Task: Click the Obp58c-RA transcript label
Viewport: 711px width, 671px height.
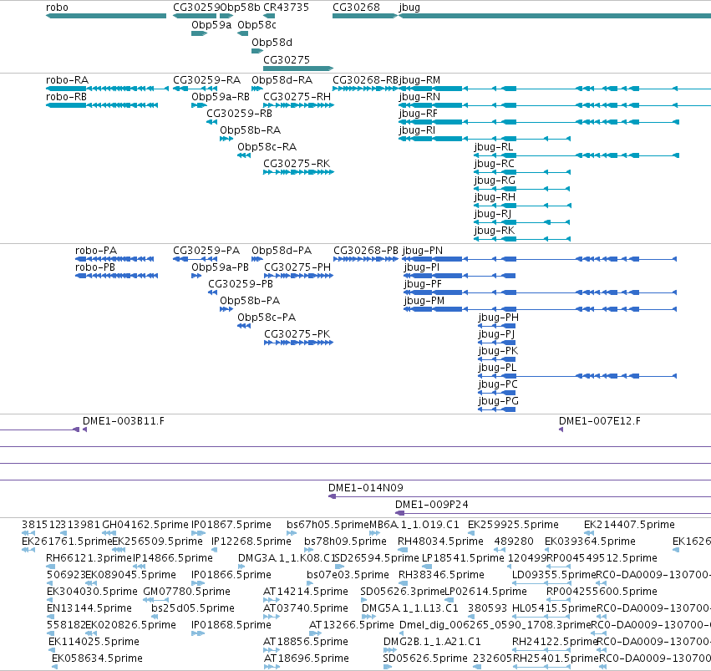Action: (267, 147)
